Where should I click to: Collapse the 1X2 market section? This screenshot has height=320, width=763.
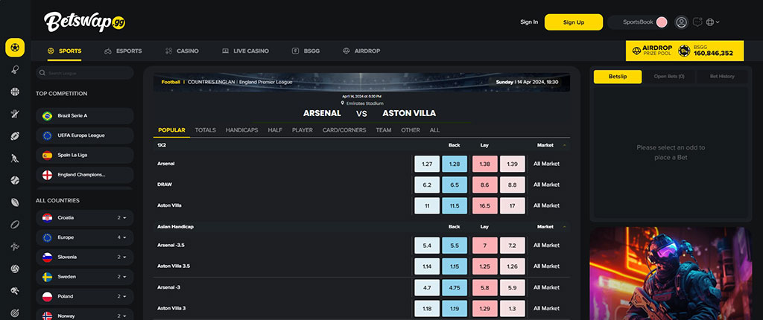(565, 145)
